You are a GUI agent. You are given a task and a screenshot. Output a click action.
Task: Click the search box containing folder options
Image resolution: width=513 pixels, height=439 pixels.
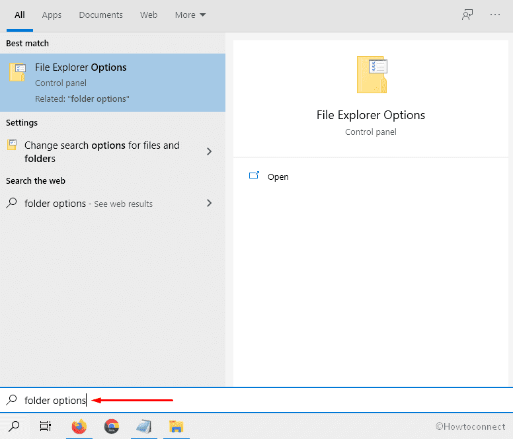[264, 400]
